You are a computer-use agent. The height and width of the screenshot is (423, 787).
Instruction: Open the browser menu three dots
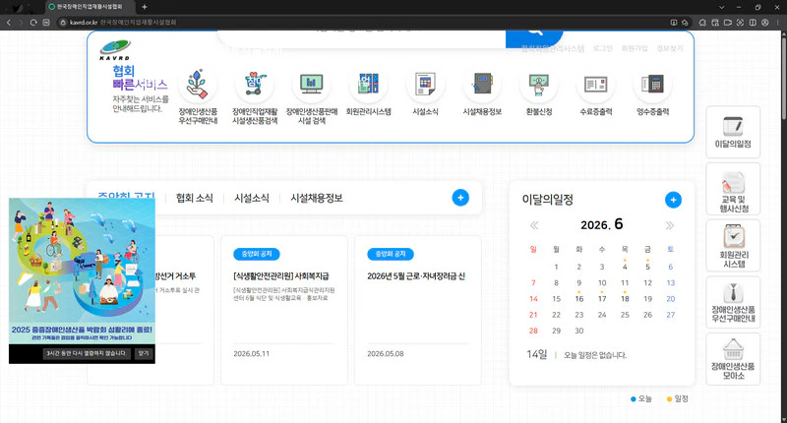click(778, 22)
